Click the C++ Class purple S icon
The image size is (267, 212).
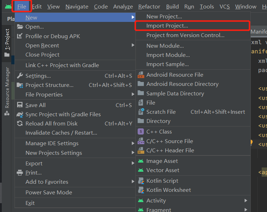point(141,131)
